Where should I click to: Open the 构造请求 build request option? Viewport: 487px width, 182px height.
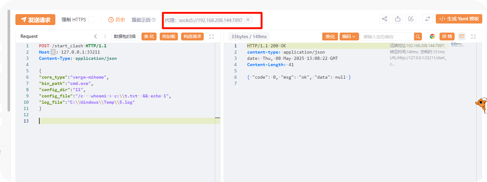coord(192,36)
